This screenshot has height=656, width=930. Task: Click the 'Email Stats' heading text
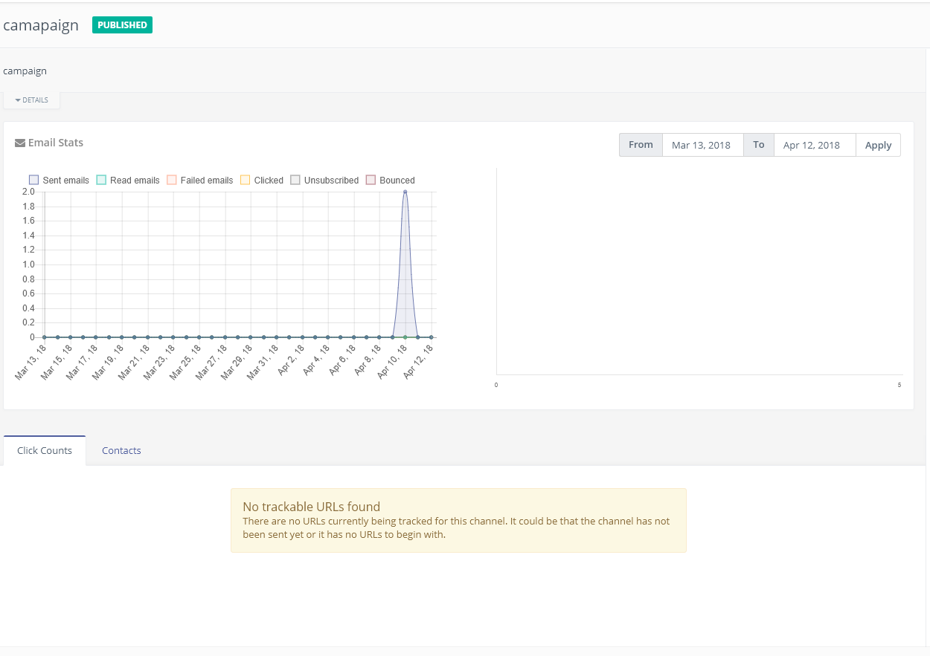(56, 143)
